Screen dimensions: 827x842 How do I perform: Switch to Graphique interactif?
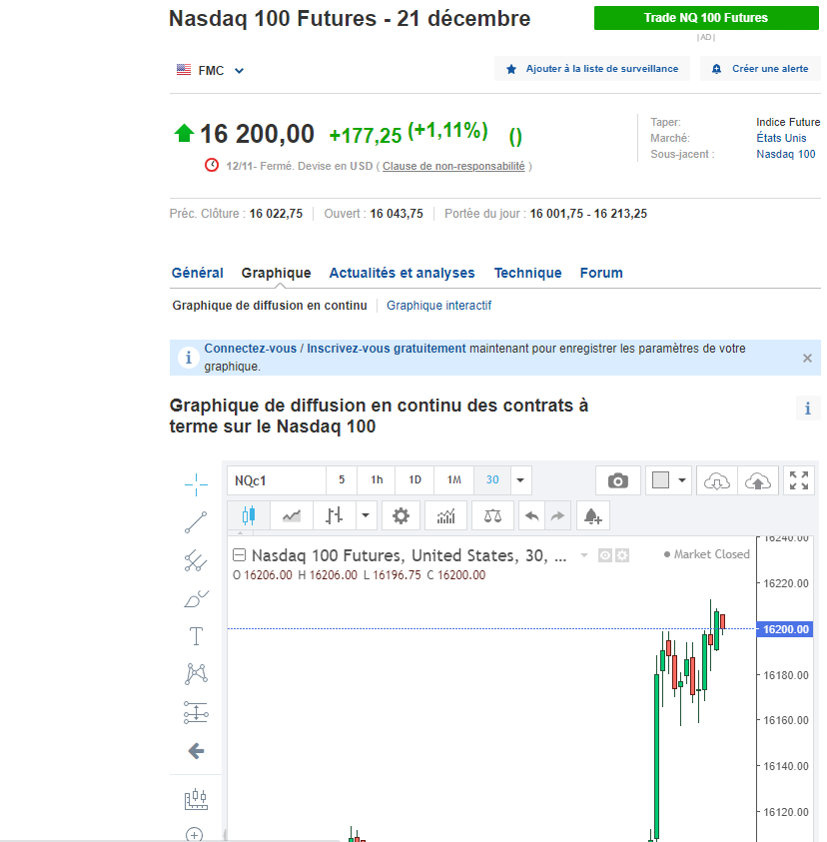coord(438,306)
